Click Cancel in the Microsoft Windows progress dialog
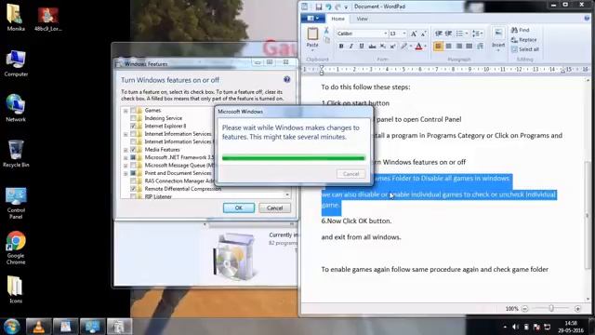595x335 pixels. [351, 174]
